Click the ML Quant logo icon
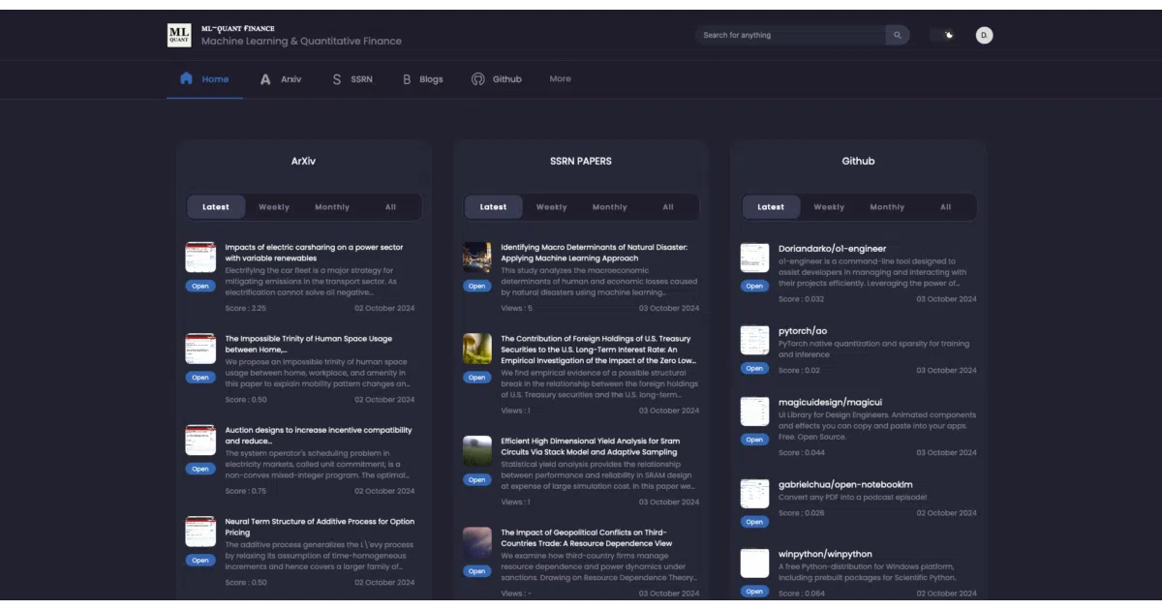 [179, 36]
